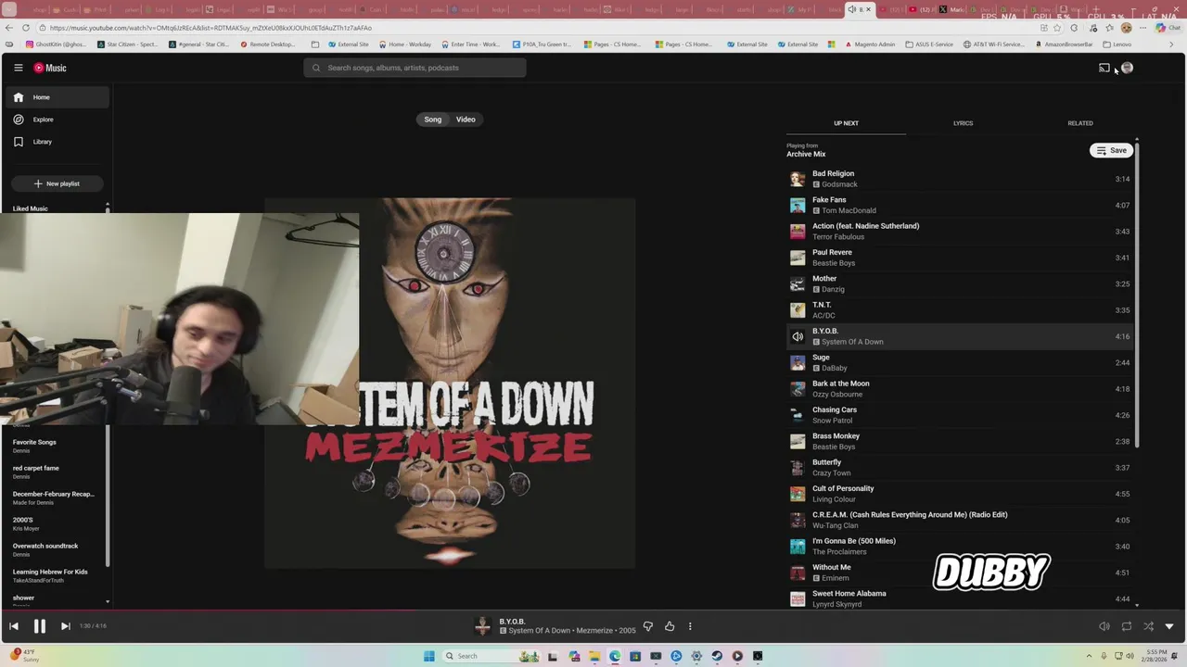Image resolution: width=1187 pixels, height=667 pixels.
Task: Play Fake Fans by Tom MacDonald
Action: click(x=960, y=205)
